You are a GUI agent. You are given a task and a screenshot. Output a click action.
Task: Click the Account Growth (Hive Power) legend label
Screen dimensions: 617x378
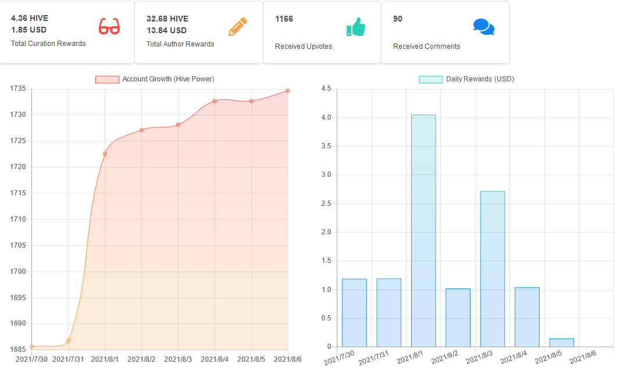(169, 79)
